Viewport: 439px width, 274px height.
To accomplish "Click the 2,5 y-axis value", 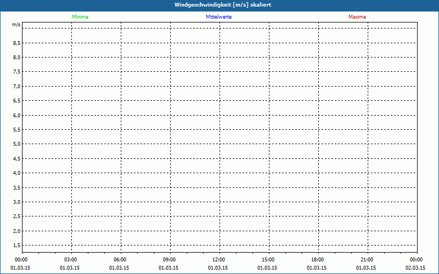I will pos(17,216).
